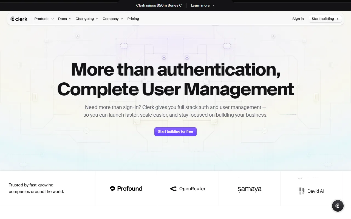Viewport: 351px width, 219px height.
Task: Click the Trusted by fast-growing companies text
Action: pos(36,188)
